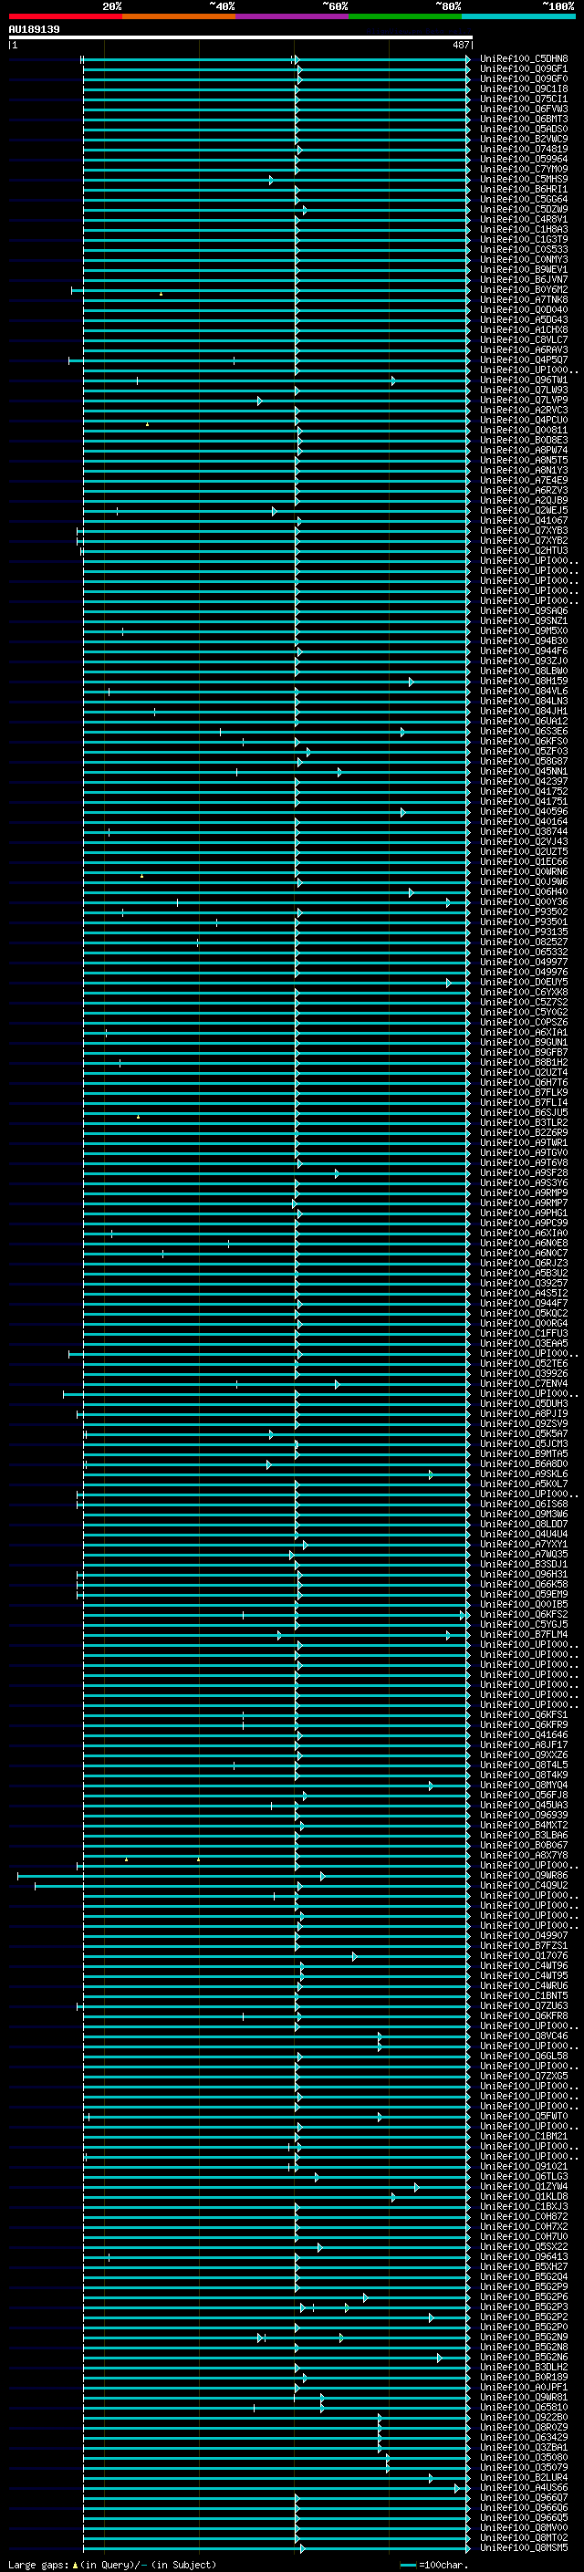Open hit UniRef100_Q6BMT3
Screen dimensions: 584x2572
pyautogui.click(x=524, y=119)
